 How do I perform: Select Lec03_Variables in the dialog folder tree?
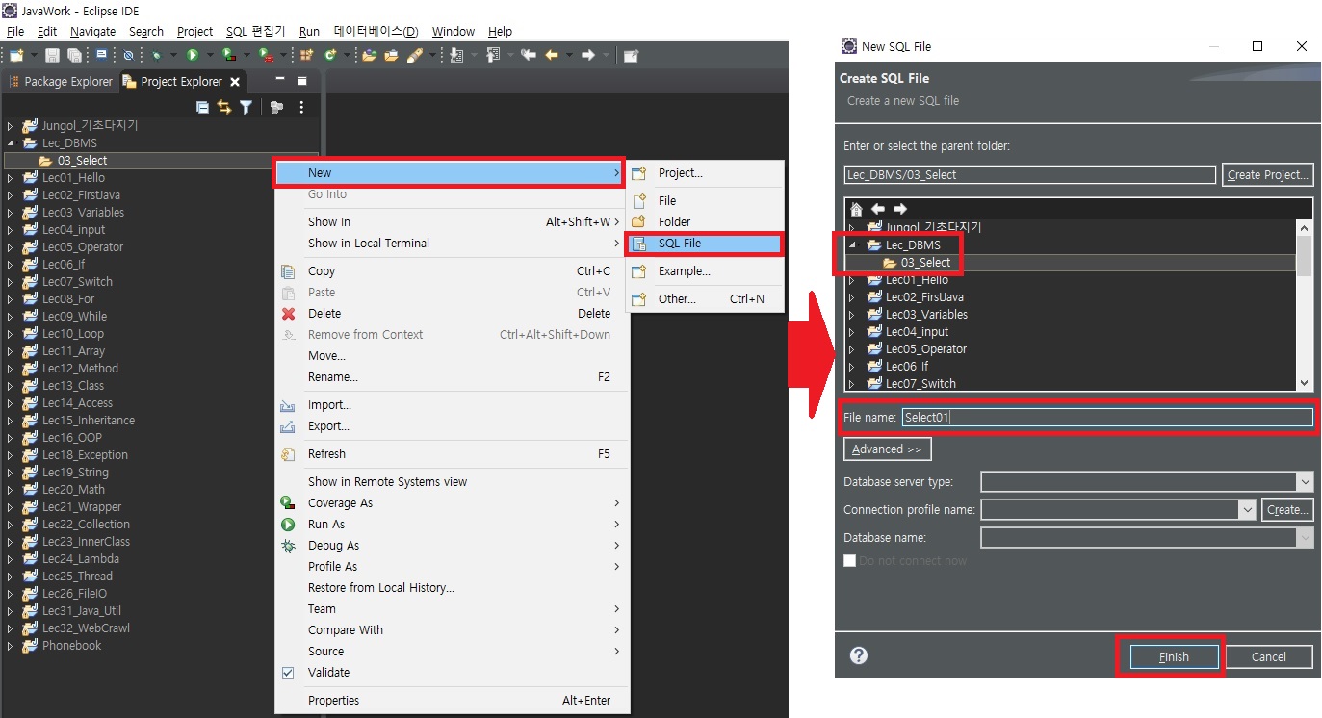coord(926,315)
